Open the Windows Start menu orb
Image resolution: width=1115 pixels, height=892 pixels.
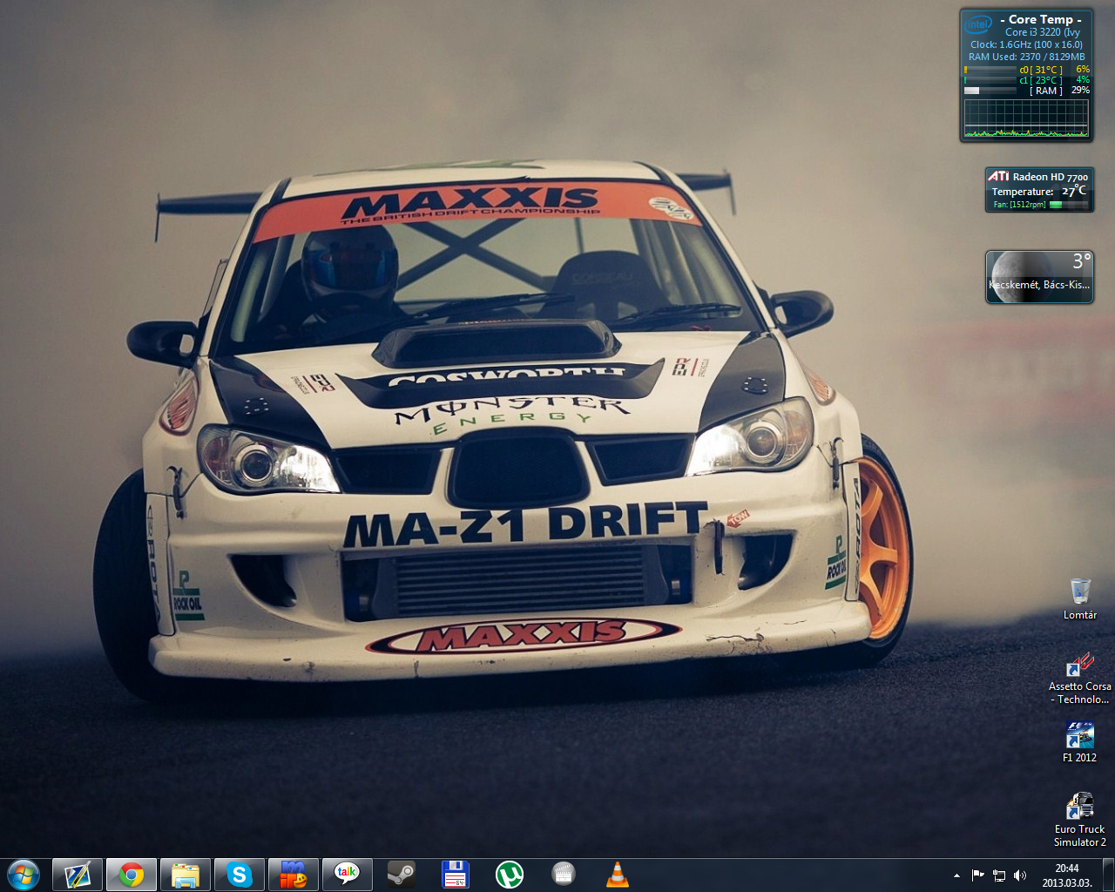[23, 874]
